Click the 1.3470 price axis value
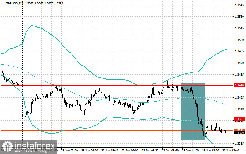The width and height of the screenshot is (246, 154). click(x=239, y=63)
